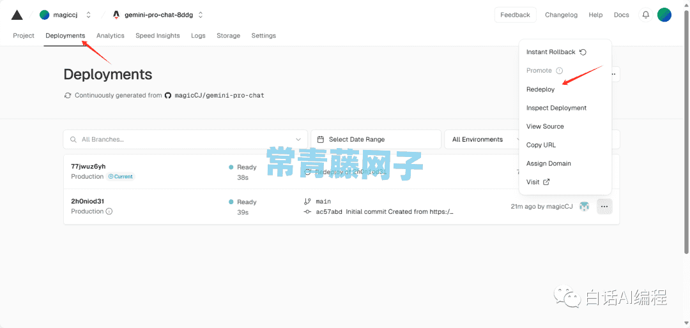The width and height of the screenshot is (690, 328).
Task: Open the three-dot menu for 2h0niod31
Action: pos(604,206)
